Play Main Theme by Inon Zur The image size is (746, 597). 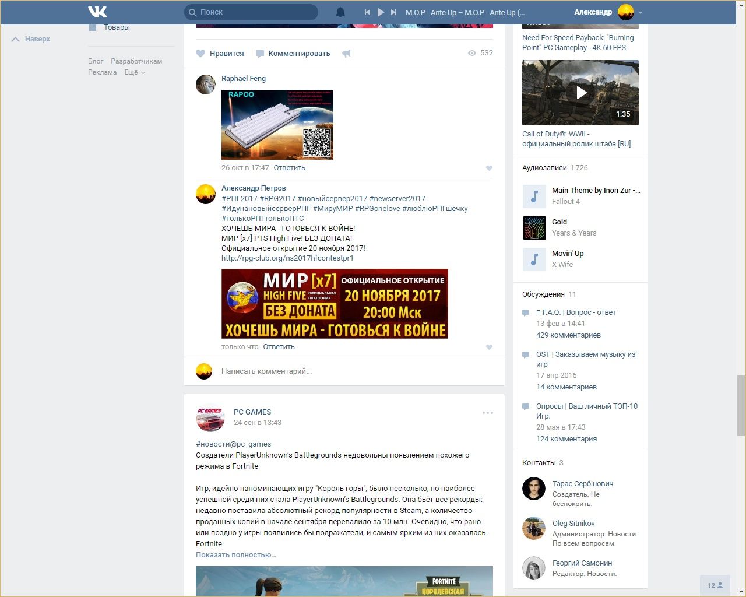[534, 196]
